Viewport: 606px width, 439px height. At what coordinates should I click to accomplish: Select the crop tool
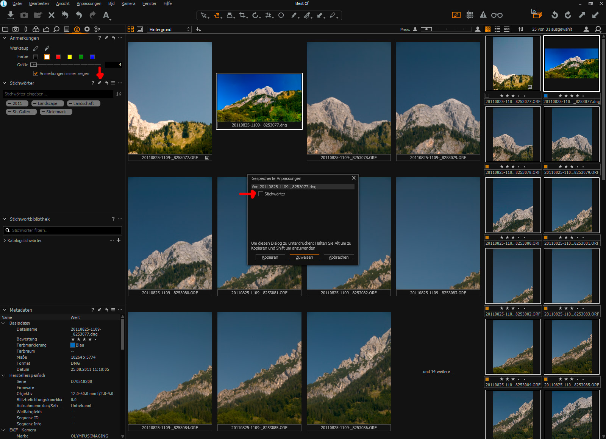click(243, 16)
